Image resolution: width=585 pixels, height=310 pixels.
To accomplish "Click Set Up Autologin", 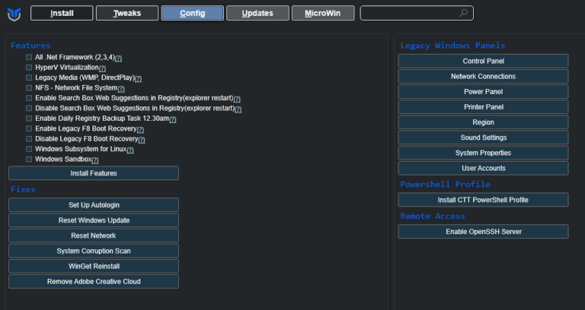I will pyautogui.click(x=94, y=204).
